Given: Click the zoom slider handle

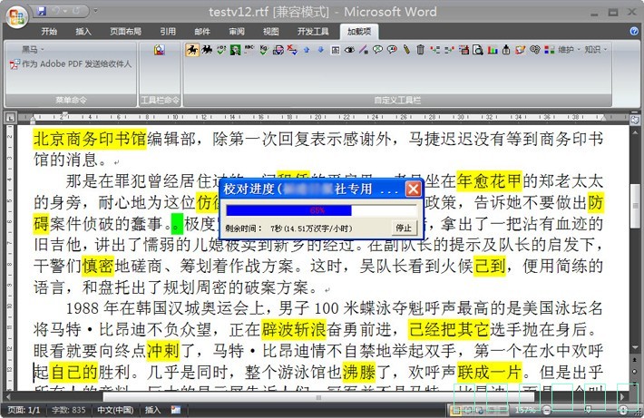Looking at the screenshot, I should click(588, 409).
